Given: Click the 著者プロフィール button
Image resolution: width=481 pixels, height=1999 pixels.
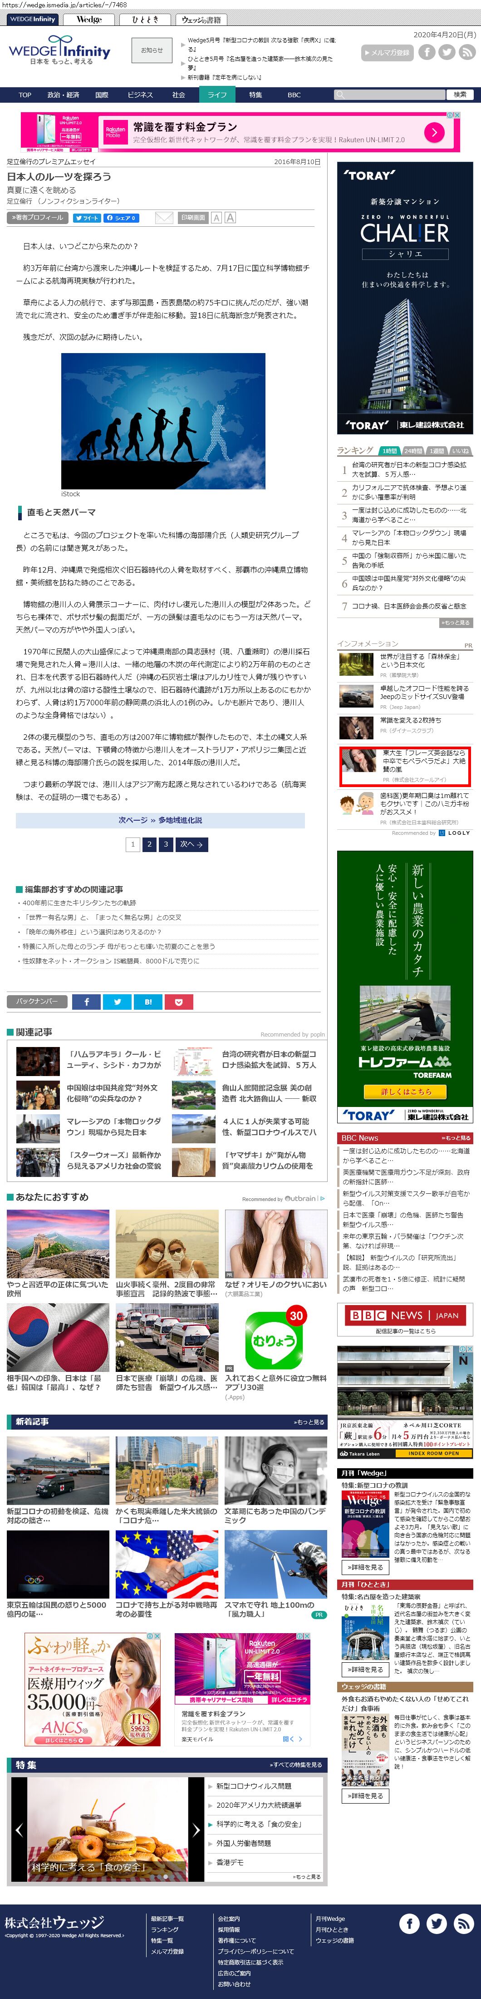Looking at the screenshot, I should pyautogui.click(x=37, y=218).
